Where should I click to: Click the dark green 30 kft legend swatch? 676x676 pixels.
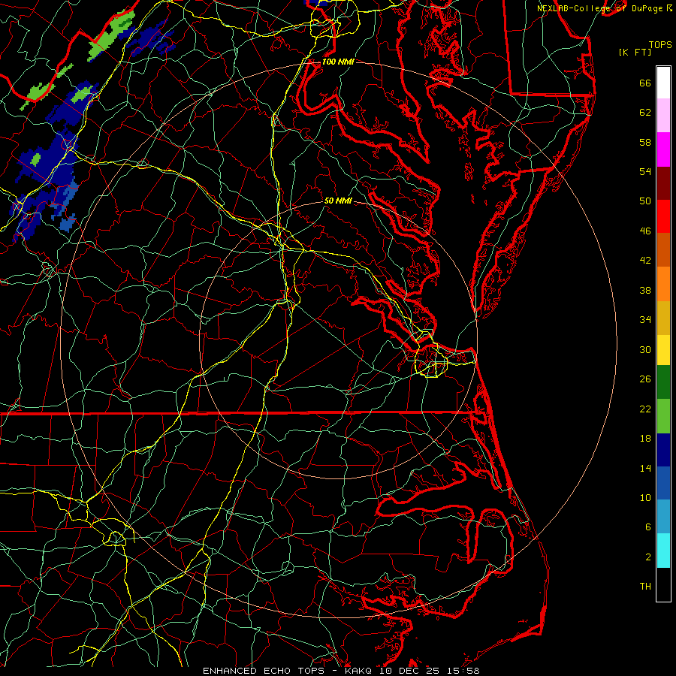(x=663, y=382)
